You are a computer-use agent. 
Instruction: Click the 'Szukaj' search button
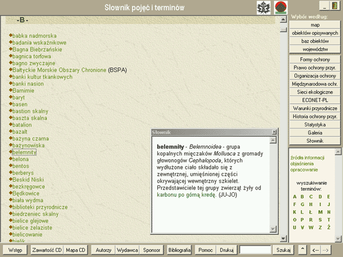click(284, 250)
